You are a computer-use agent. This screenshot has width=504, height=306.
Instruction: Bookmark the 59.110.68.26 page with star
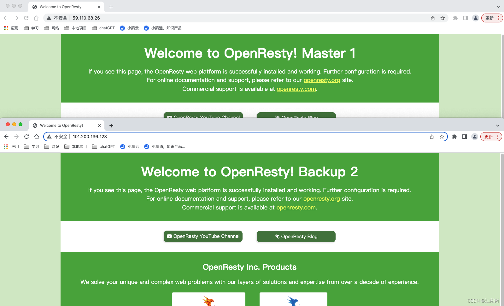pyautogui.click(x=443, y=18)
